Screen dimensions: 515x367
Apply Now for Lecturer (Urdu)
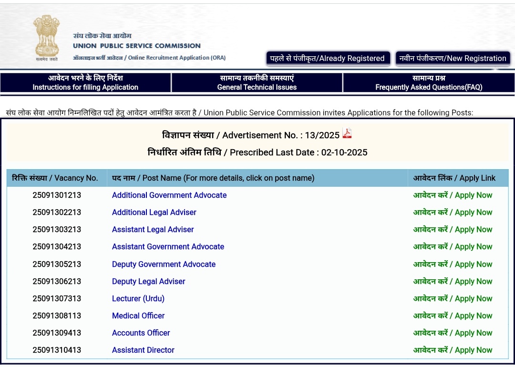(453, 298)
